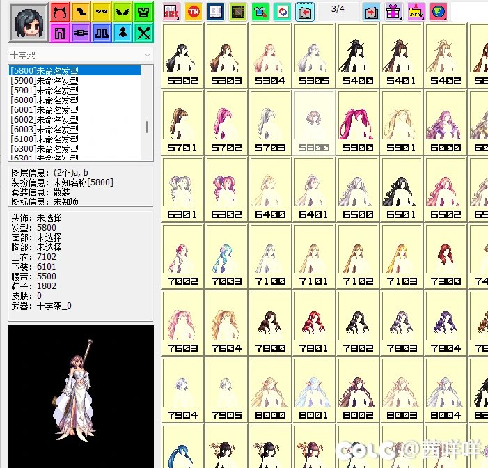Click the olive square frame icon

tap(238, 12)
